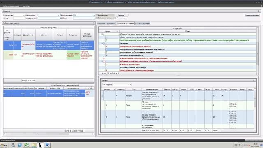The image size is (263, 148).
Task: Switch to the Сведения о документе tab
Action: click(x=106, y=23)
